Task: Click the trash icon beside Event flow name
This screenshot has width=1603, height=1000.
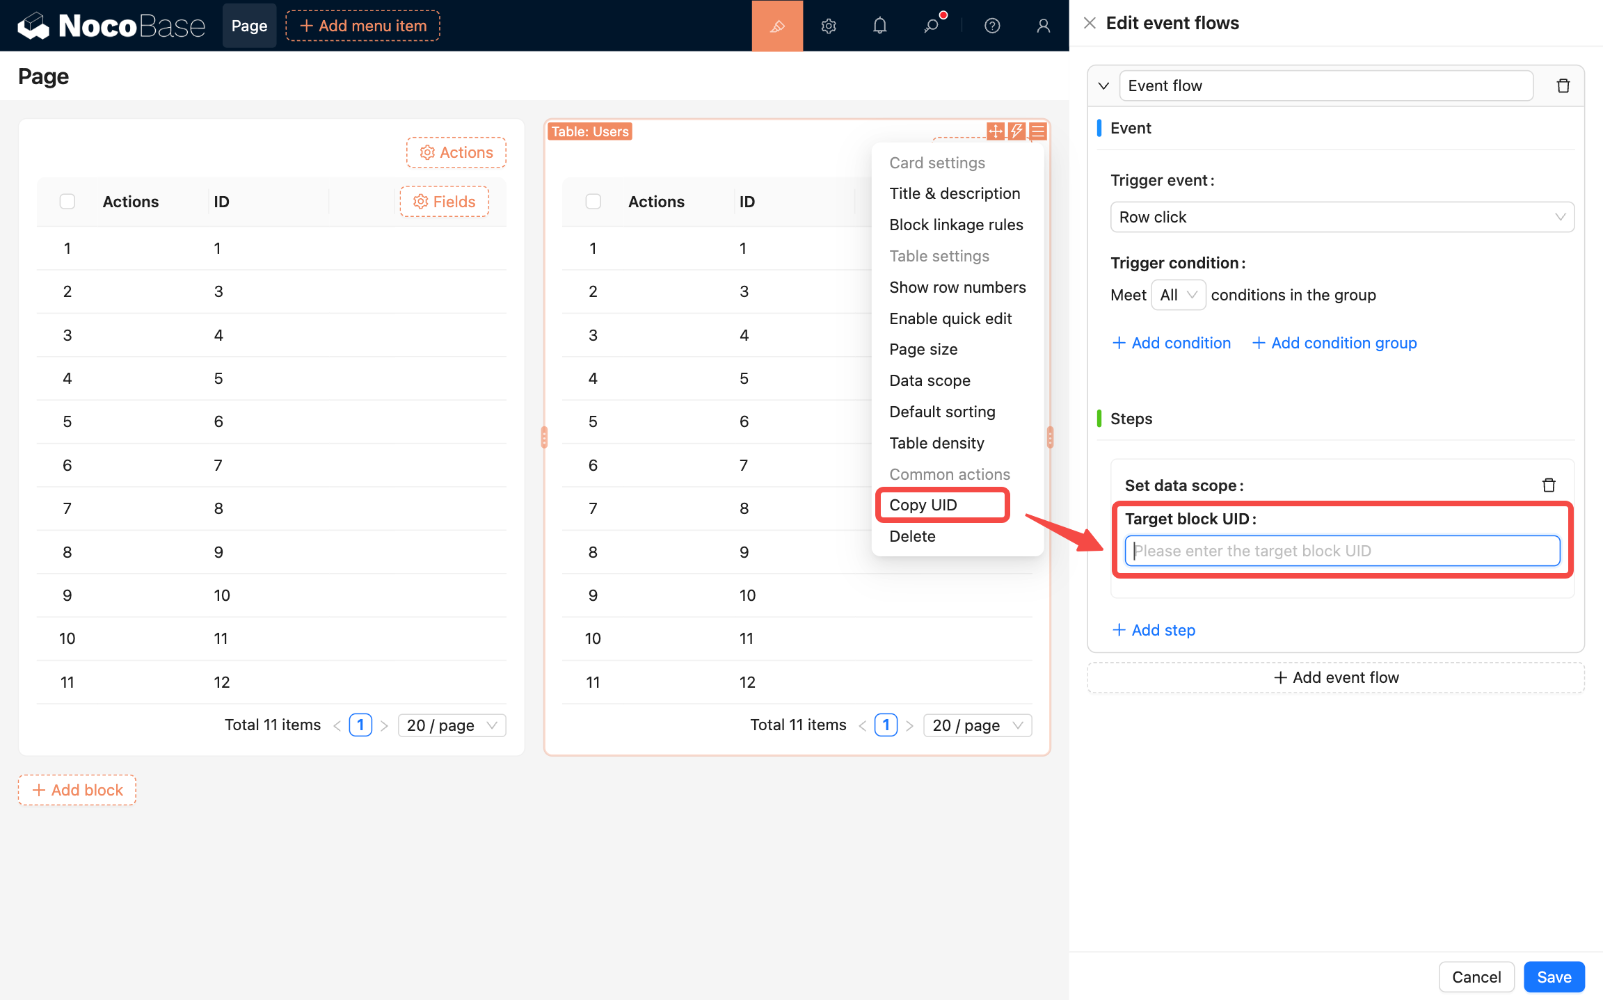Action: (1563, 86)
